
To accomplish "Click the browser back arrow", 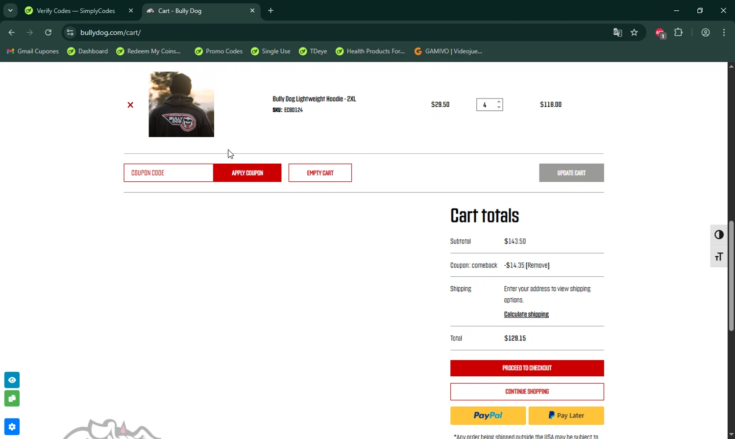I will [12, 32].
